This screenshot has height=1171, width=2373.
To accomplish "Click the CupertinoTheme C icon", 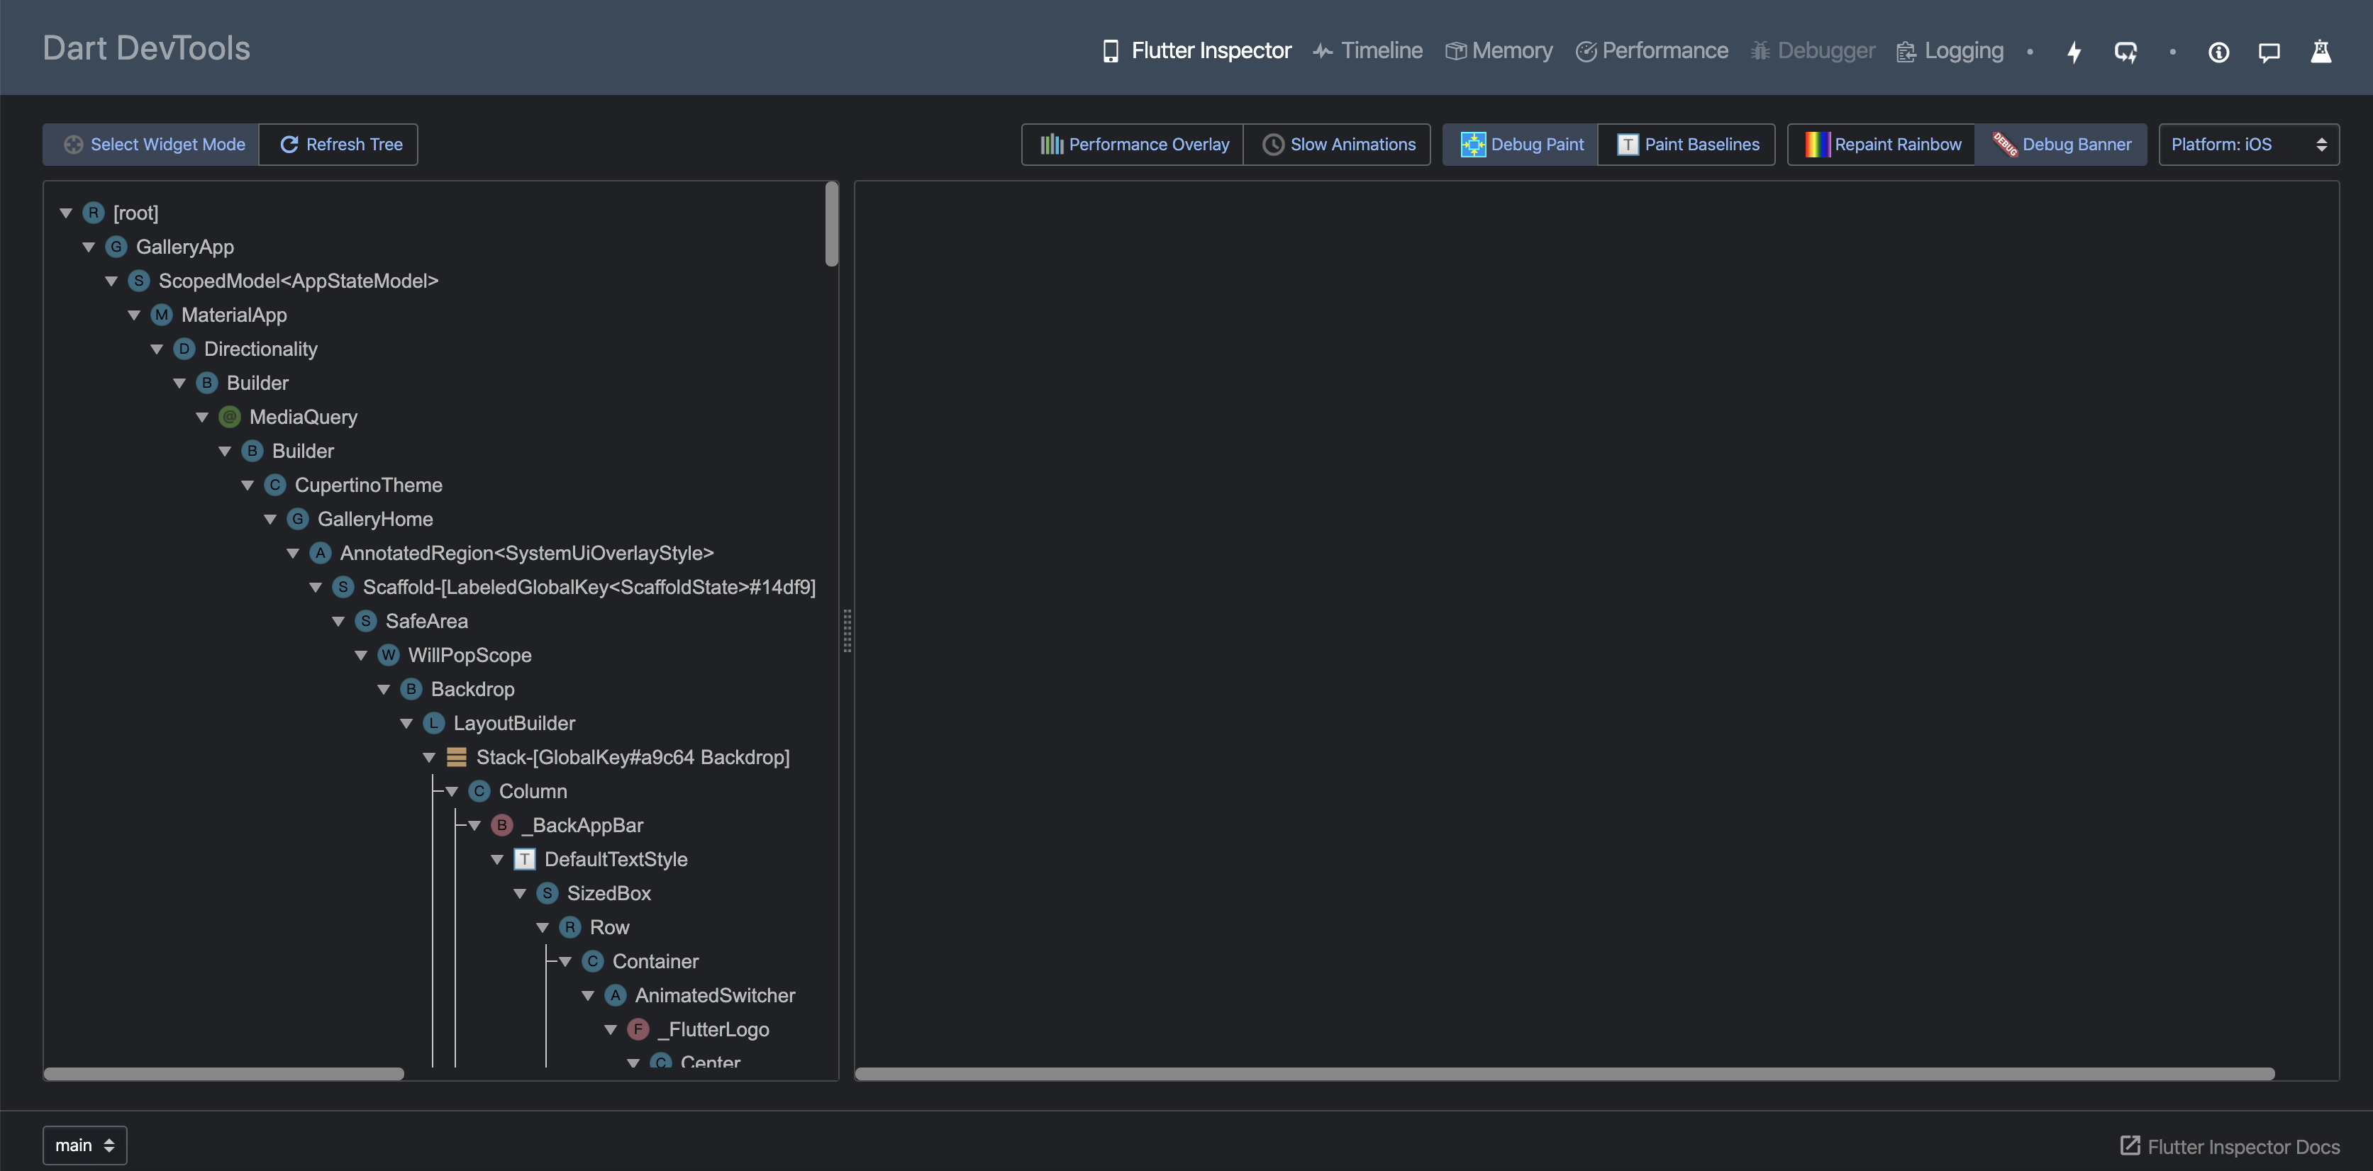I will [274, 485].
